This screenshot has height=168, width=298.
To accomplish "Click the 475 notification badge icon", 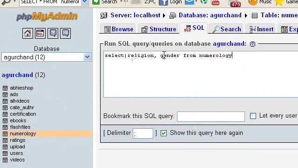I will 235,3.
